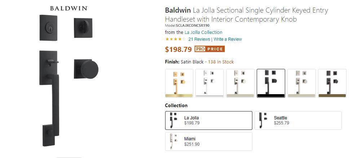
Task: Select the Miami collection option
Action: 208,141
